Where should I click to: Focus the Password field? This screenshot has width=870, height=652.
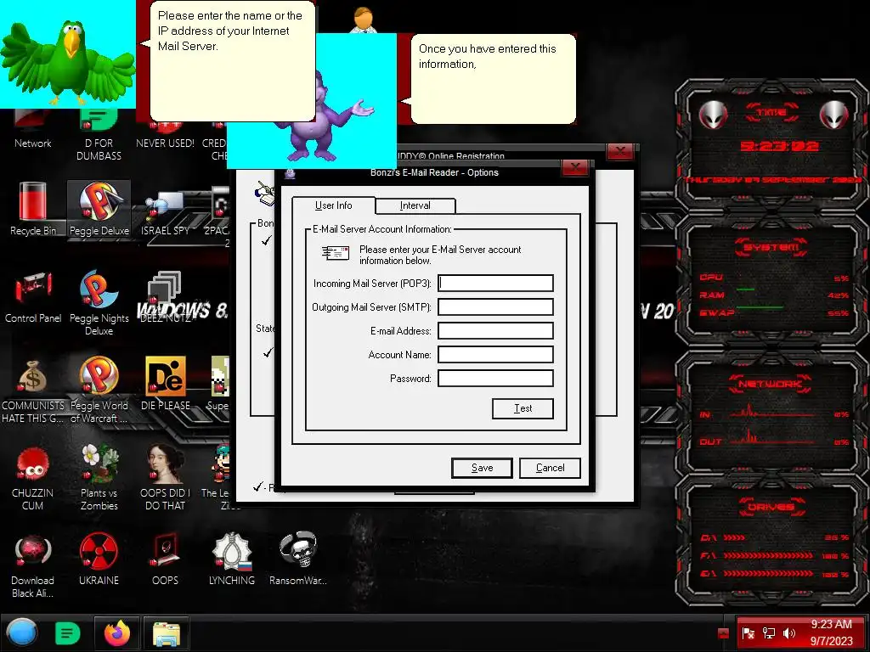click(x=495, y=379)
